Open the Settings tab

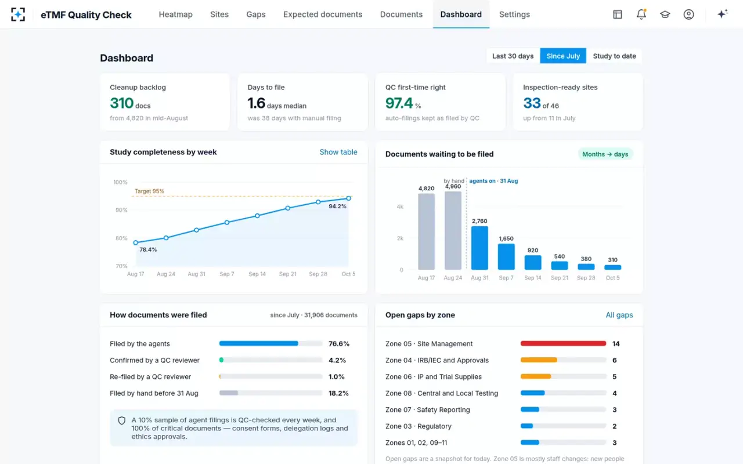[514, 14]
